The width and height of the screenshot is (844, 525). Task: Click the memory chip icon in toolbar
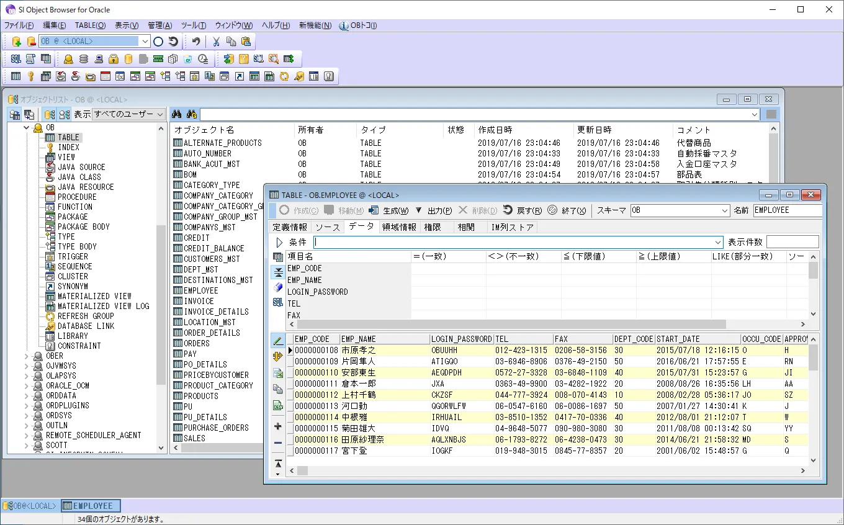158,59
